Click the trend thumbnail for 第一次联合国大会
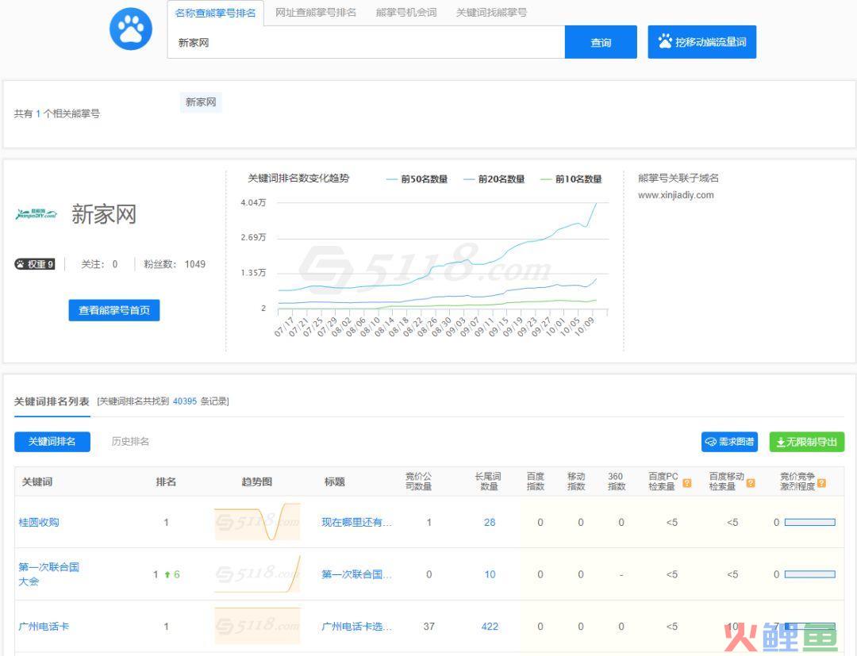 coord(257,574)
